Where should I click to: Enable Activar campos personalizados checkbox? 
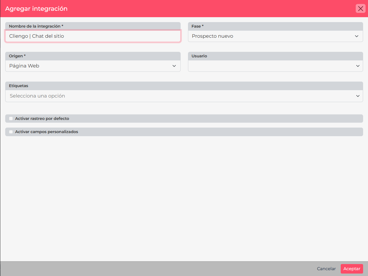coord(11,132)
